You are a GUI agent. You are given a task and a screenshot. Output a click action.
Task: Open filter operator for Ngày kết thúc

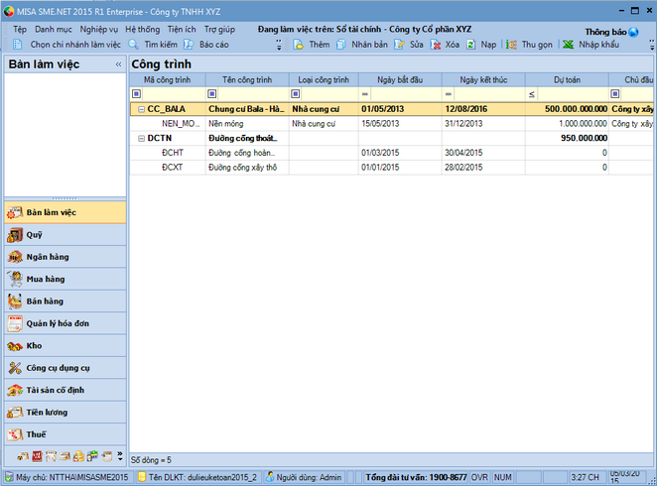click(449, 94)
